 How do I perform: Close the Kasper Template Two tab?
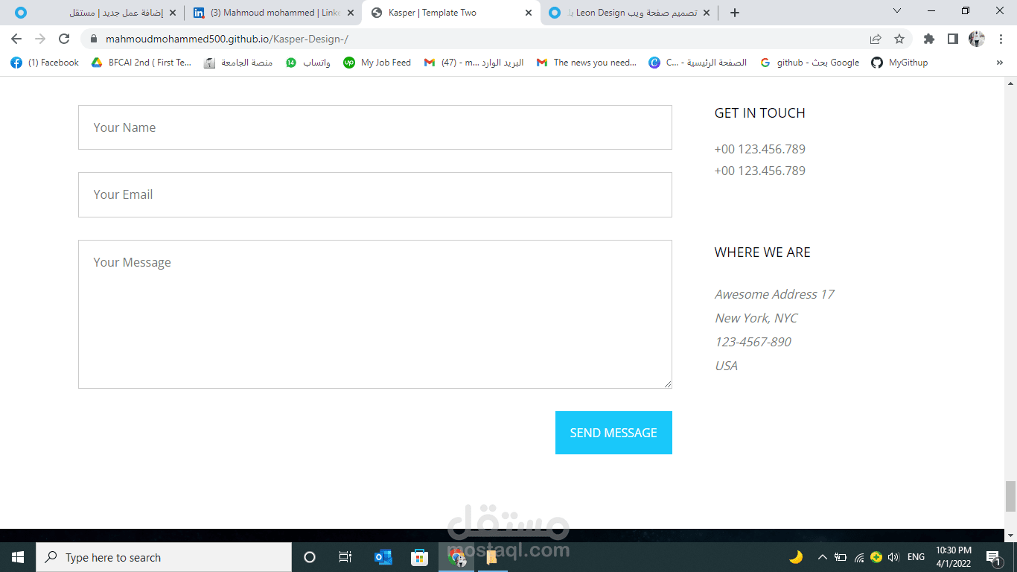pos(529,13)
